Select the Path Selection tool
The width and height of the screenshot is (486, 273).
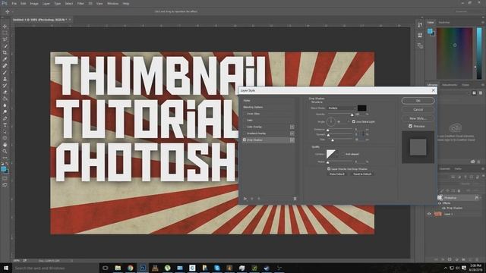pos(5,131)
